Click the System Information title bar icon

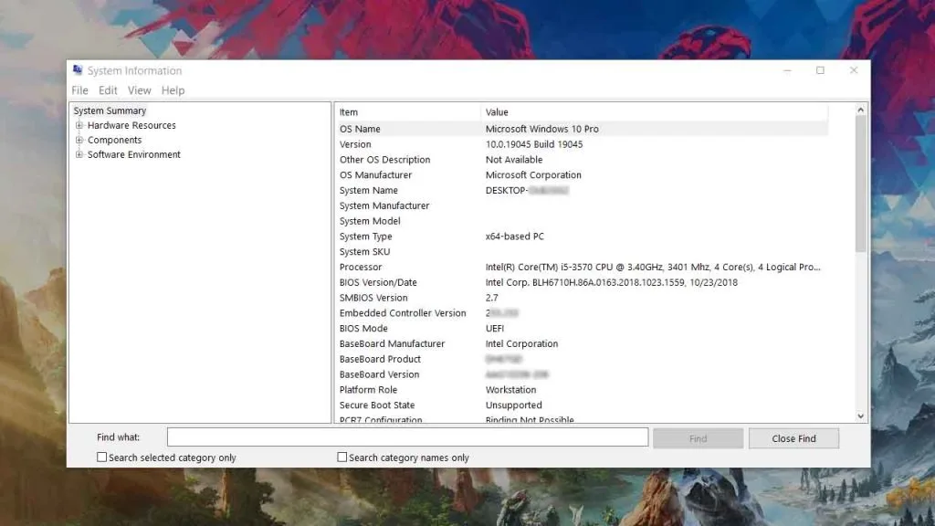(x=78, y=70)
